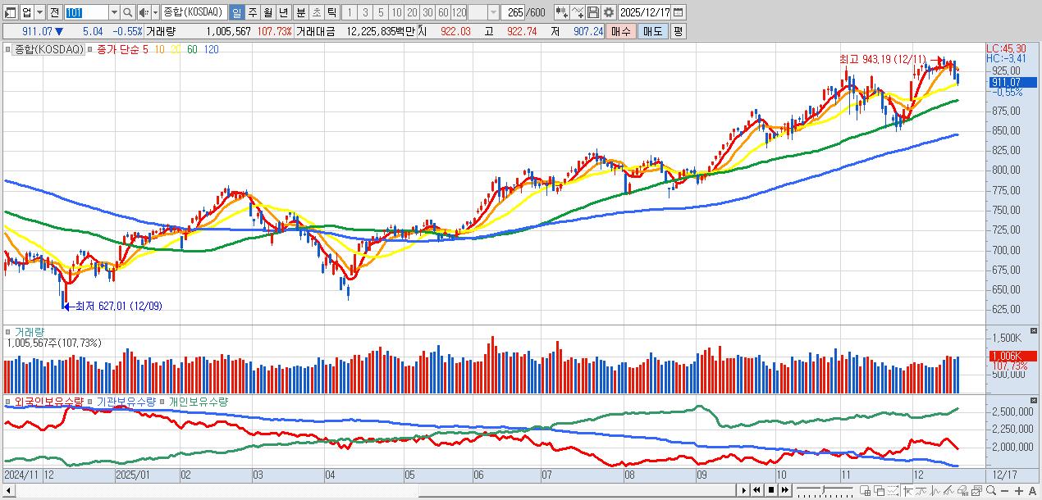The width and height of the screenshot is (1042, 500).
Task: Click the 평 button
Action: pos(679,32)
